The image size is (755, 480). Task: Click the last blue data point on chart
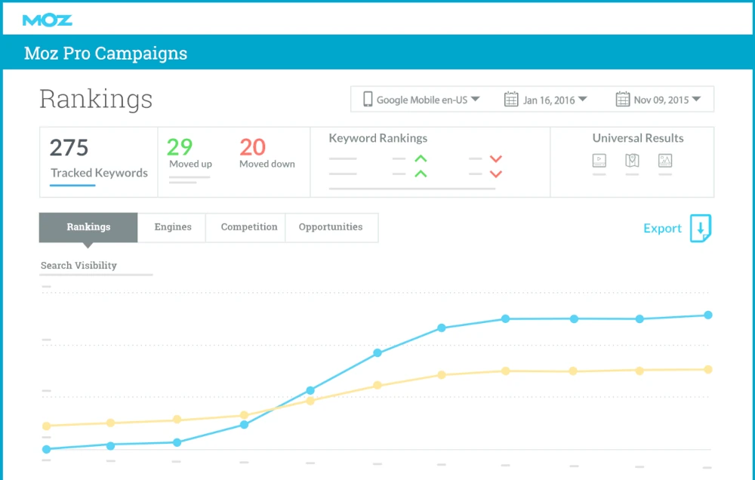click(708, 315)
